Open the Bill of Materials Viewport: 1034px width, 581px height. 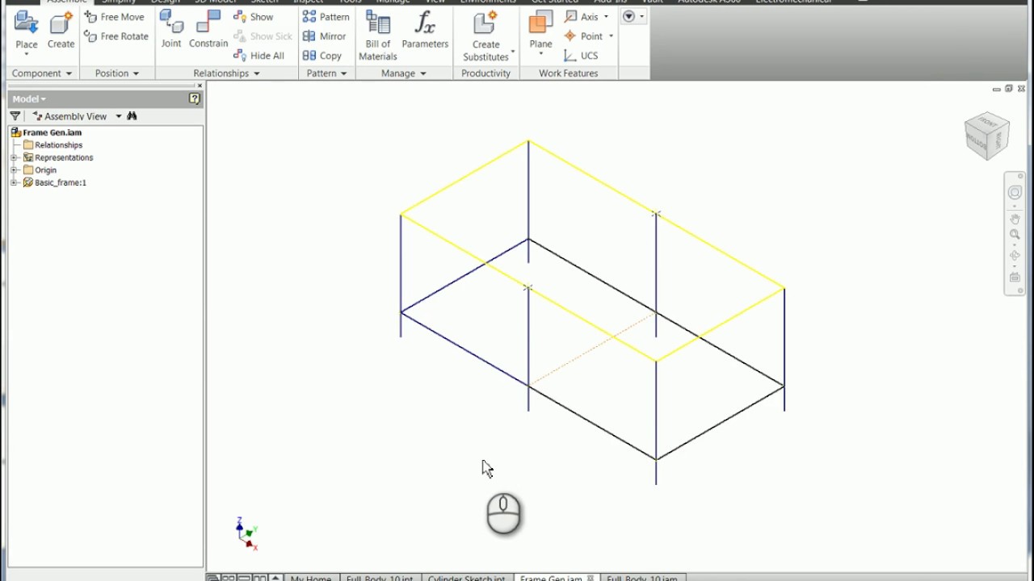click(x=378, y=36)
